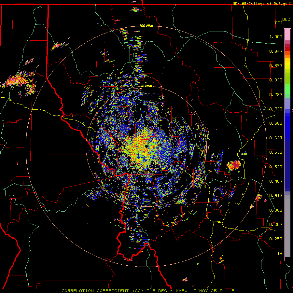Click the DCC label above the color bar
The width and height of the screenshot is (293, 293).
click(286, 20)
